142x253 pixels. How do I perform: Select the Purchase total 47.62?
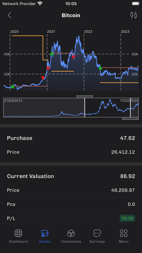coord(127,138)
